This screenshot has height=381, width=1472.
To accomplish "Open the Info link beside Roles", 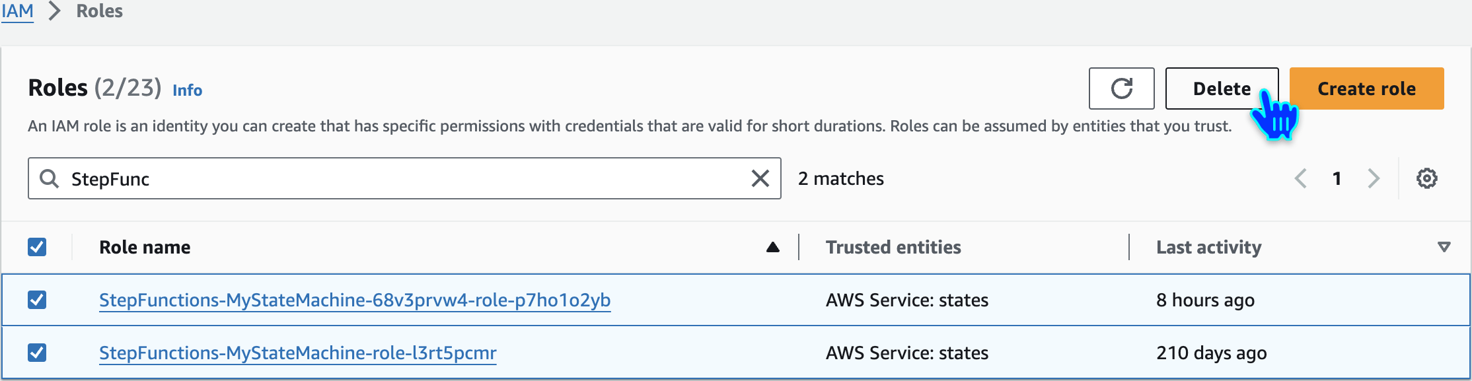I will [x=187, y=90].
